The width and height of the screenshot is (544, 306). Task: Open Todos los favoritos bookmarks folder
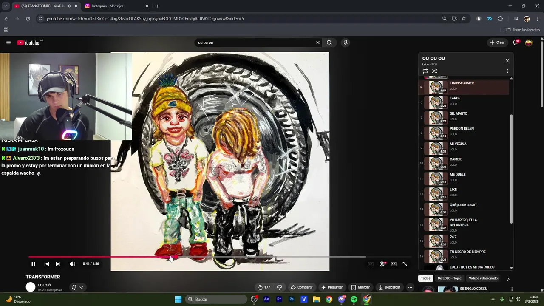(523, 30)
